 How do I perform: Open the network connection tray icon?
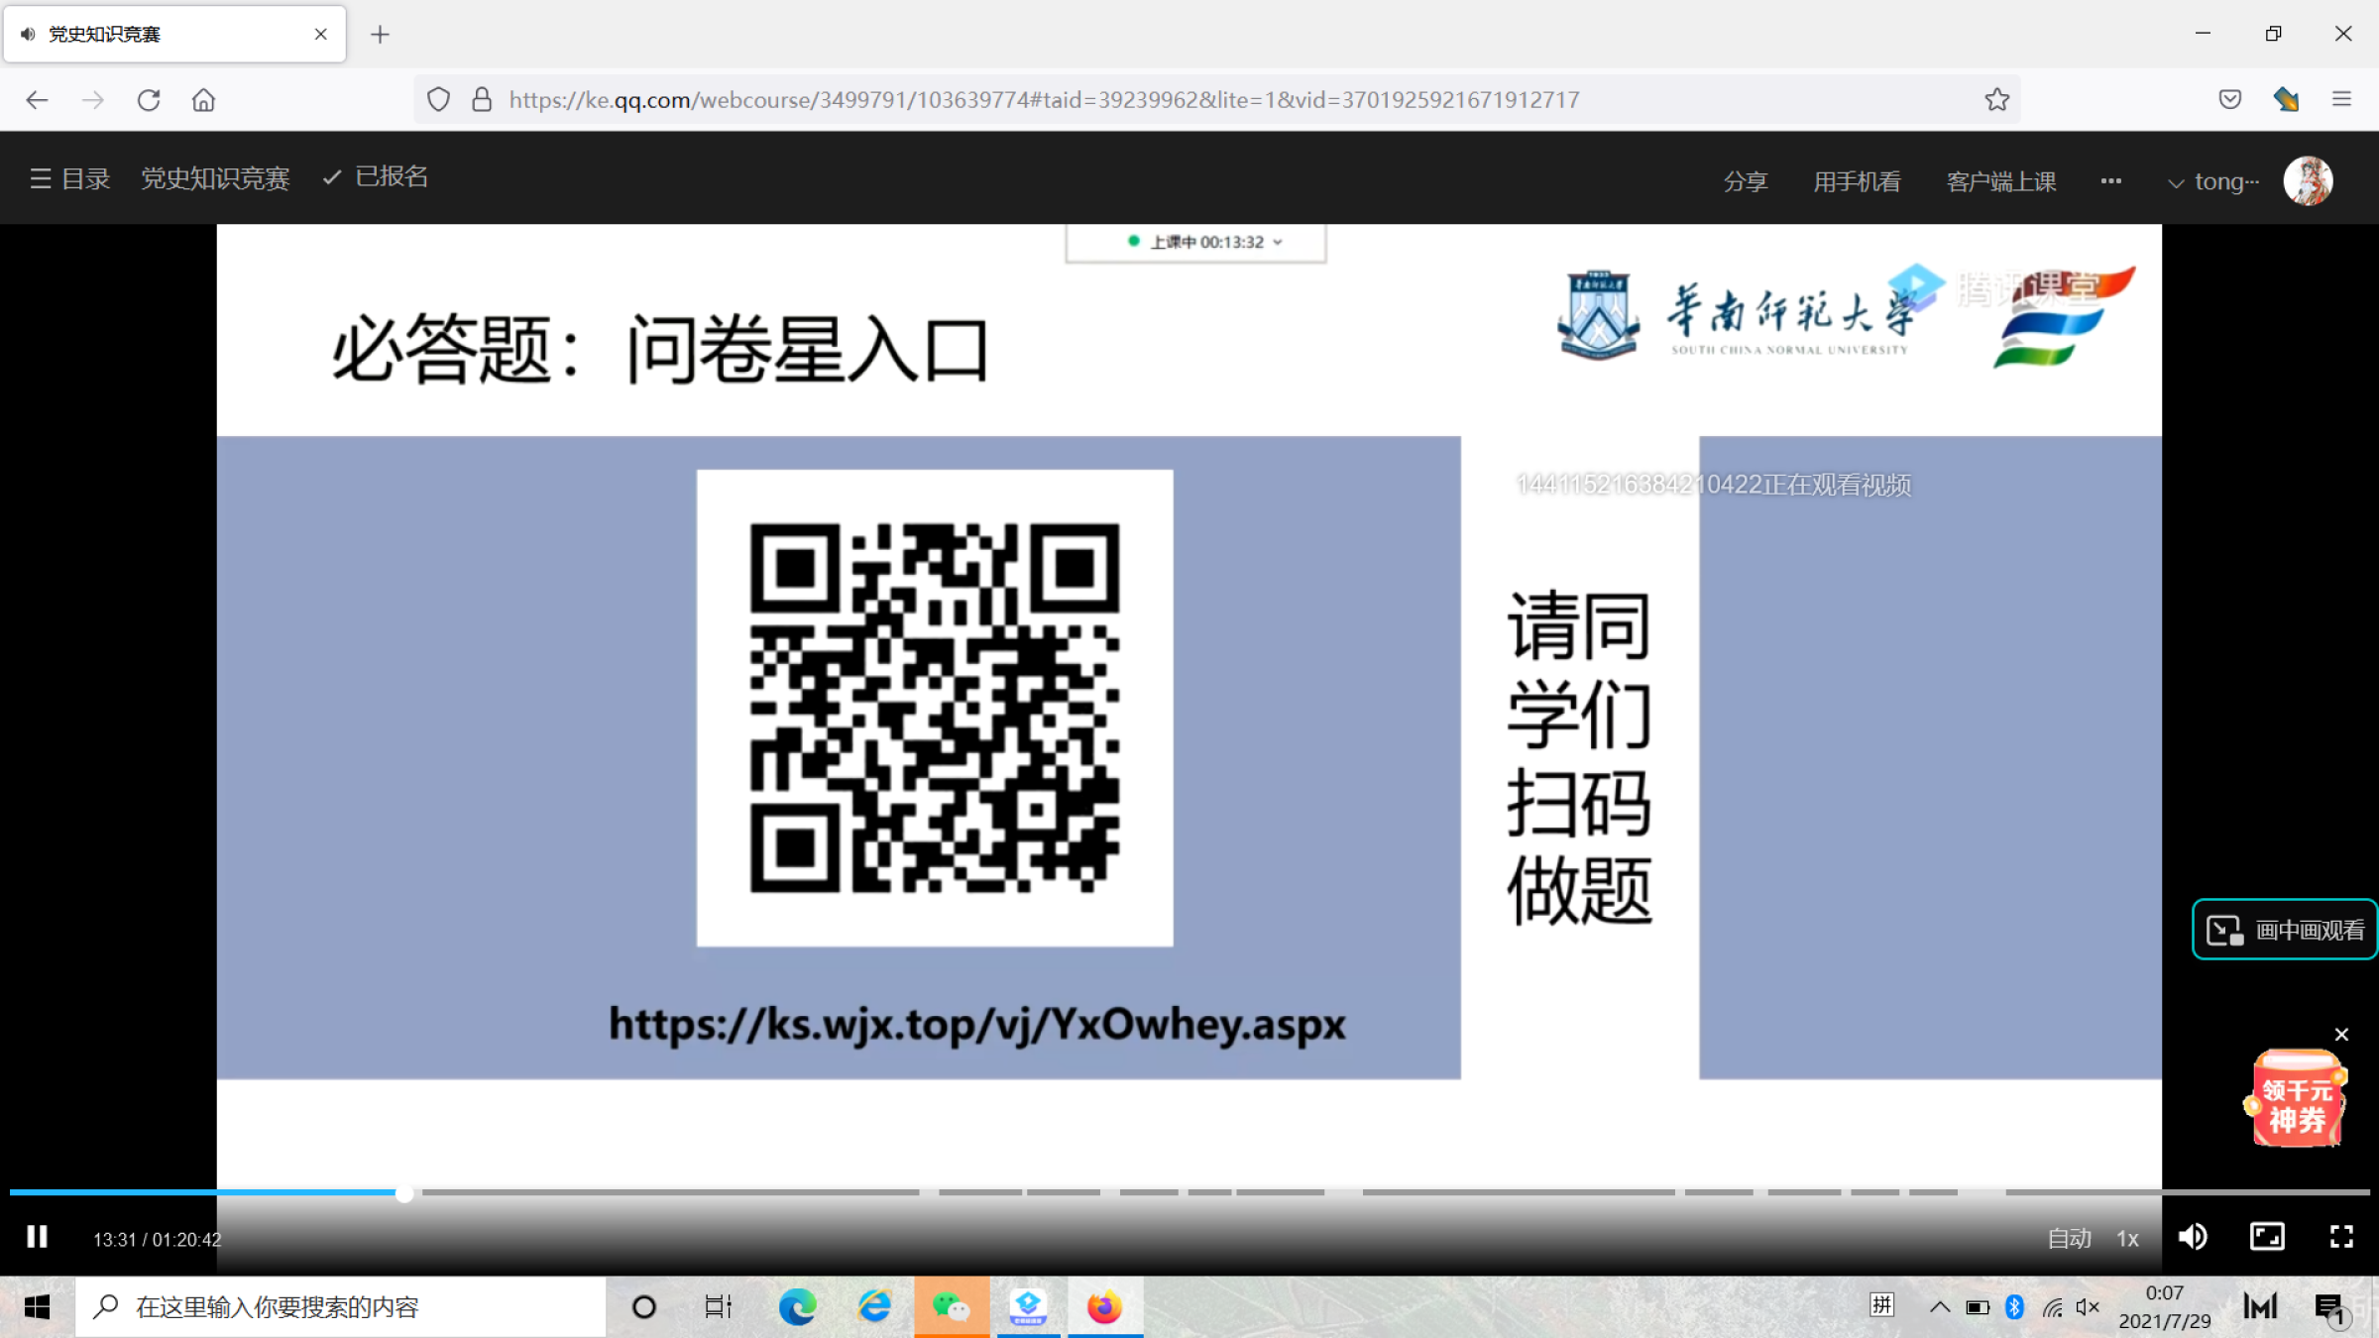[2052, 1307]
